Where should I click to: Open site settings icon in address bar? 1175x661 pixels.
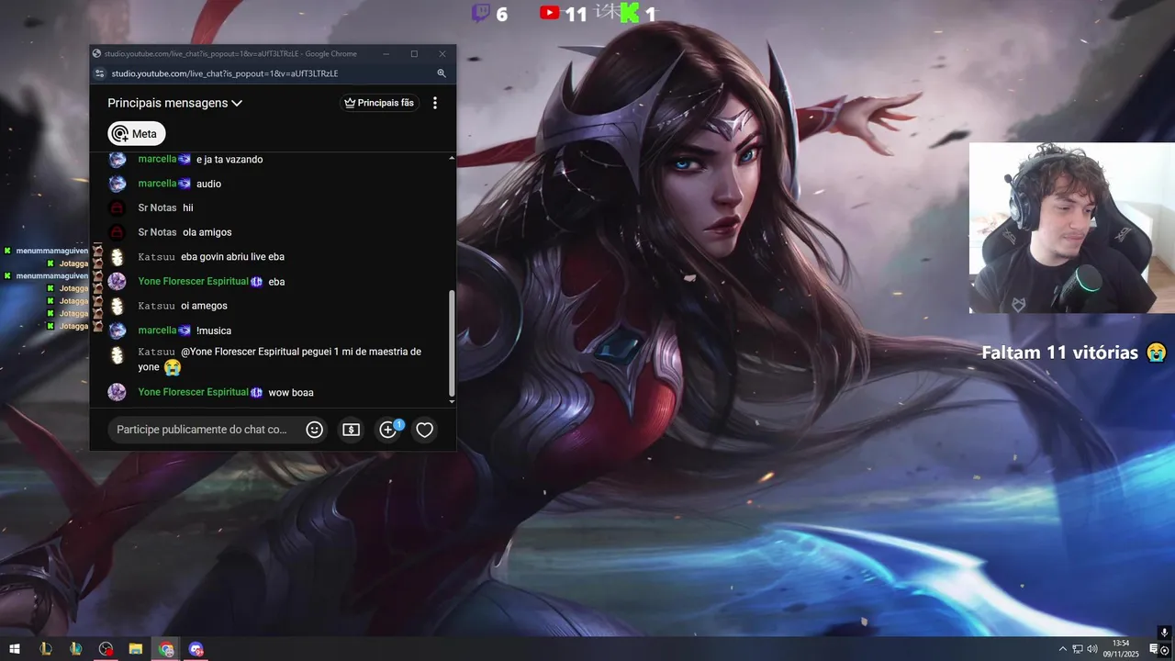click(x=100, y=73)
